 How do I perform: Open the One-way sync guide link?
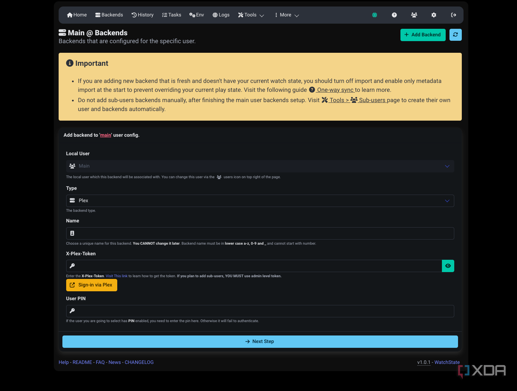(332, 90)
